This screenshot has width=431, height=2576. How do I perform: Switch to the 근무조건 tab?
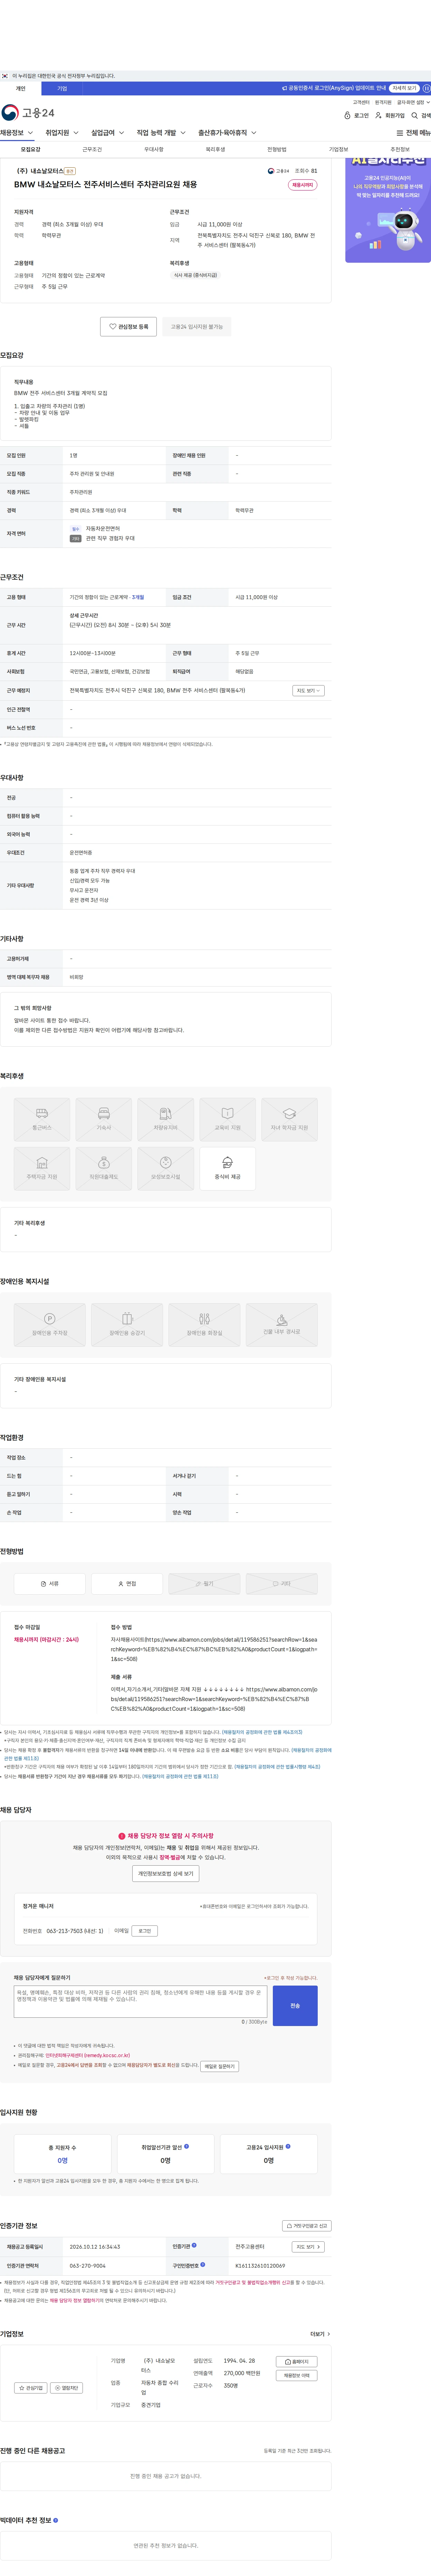point(92,149)
